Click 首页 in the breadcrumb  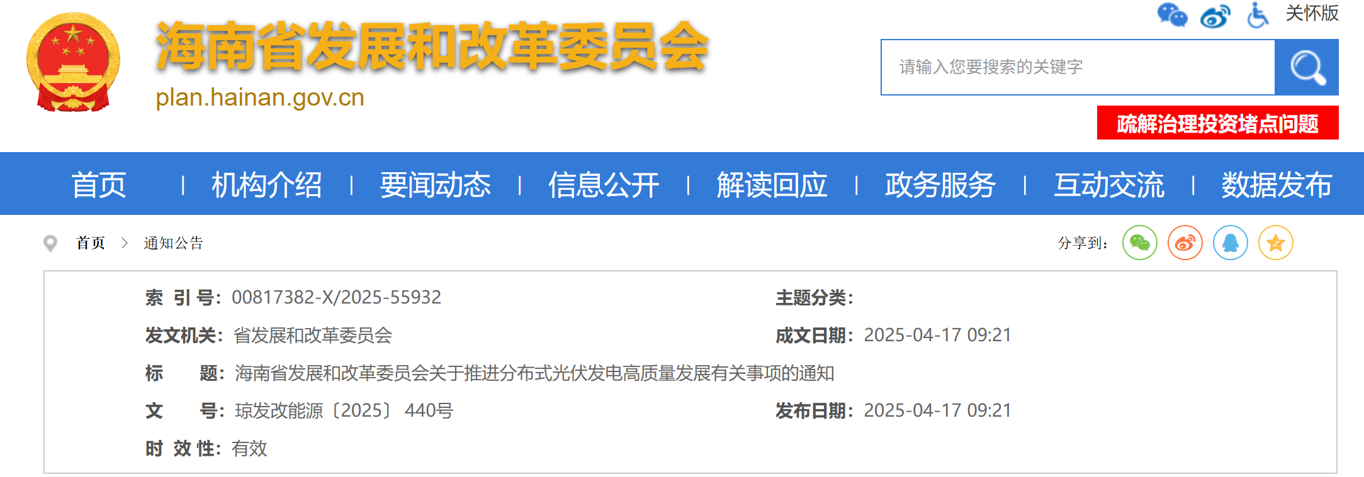(91, 243)
